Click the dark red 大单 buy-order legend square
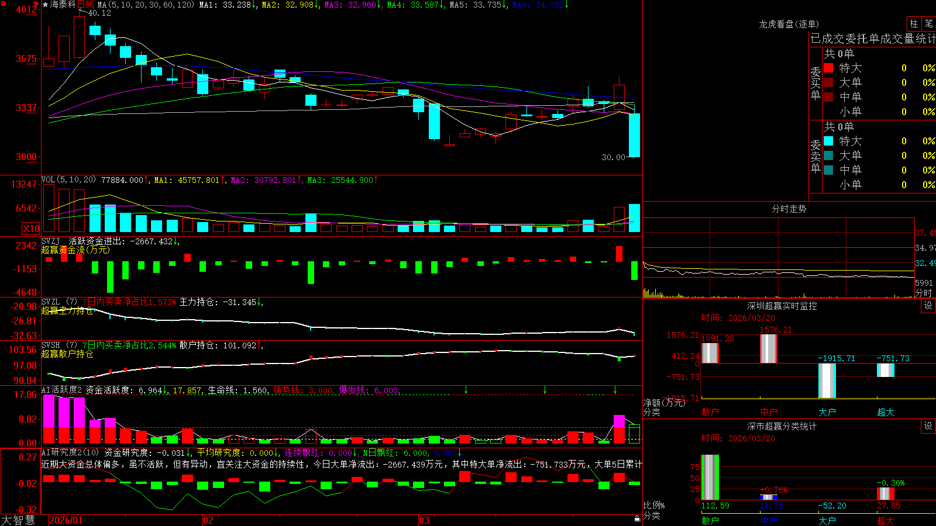Screen dimensions: 936x526 (828, 82)
